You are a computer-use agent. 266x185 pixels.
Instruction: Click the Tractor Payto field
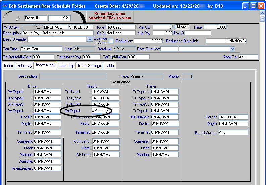click(105, 123)
